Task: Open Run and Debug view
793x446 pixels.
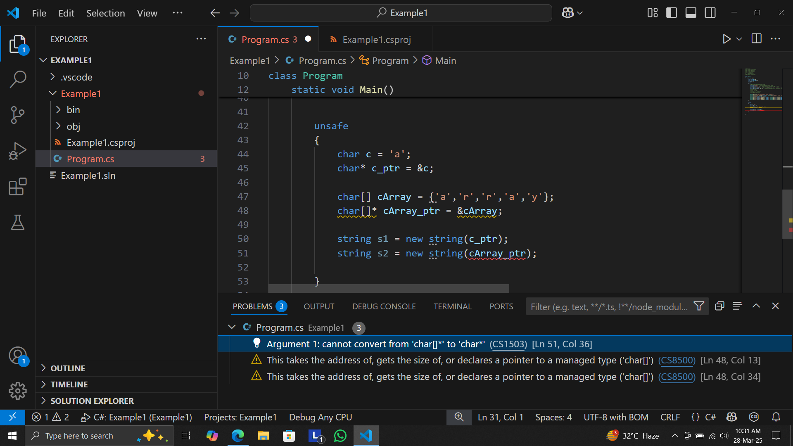Action: click(x=17, y=151)
